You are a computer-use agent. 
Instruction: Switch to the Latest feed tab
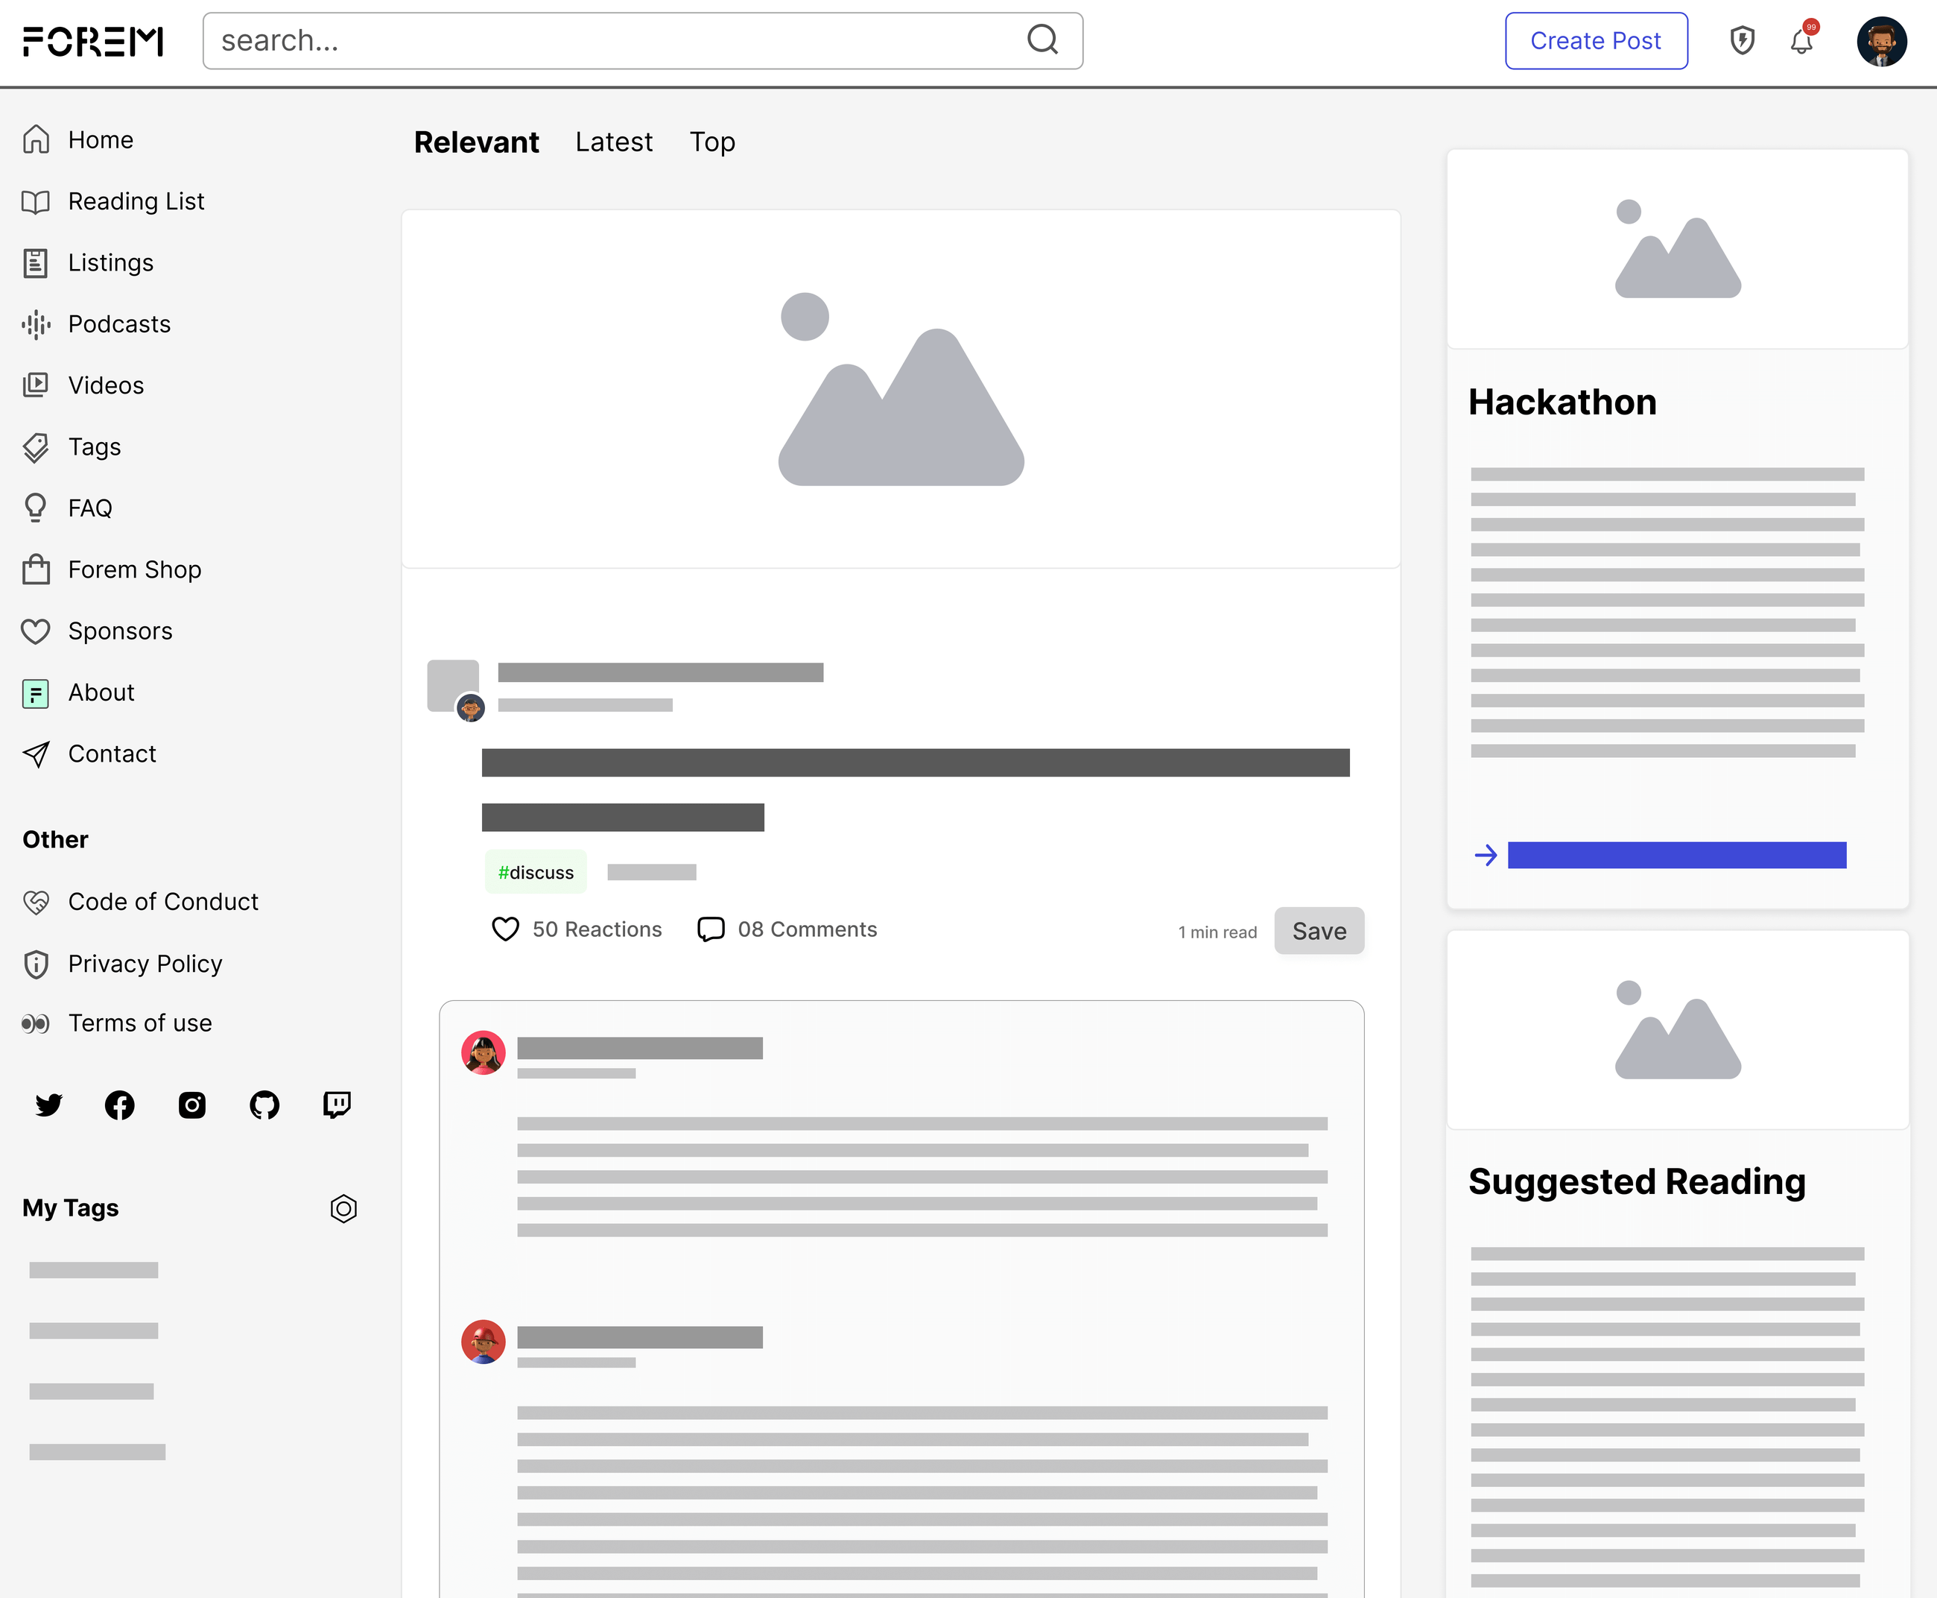tap(614, 141)
